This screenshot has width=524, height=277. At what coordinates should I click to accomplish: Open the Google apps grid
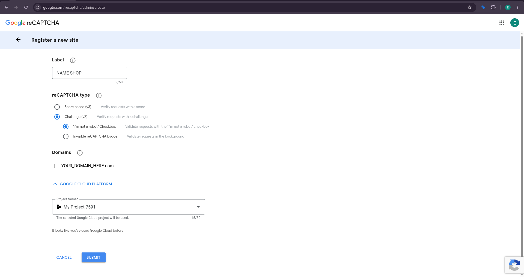(x=502, y=23)
